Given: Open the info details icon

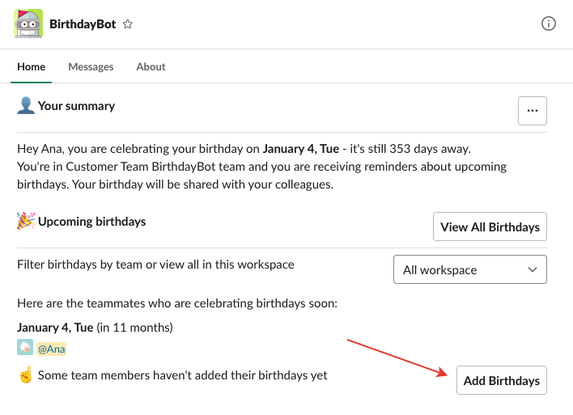Looking at the screenshot, I should [548, 23].
